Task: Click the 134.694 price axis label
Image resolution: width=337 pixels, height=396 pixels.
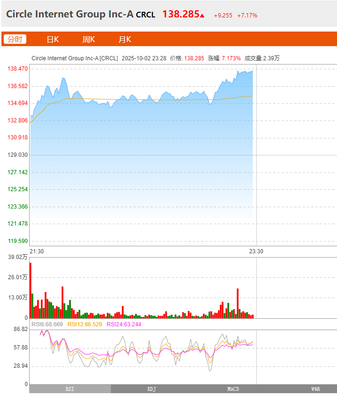Action: coord(18,103)
